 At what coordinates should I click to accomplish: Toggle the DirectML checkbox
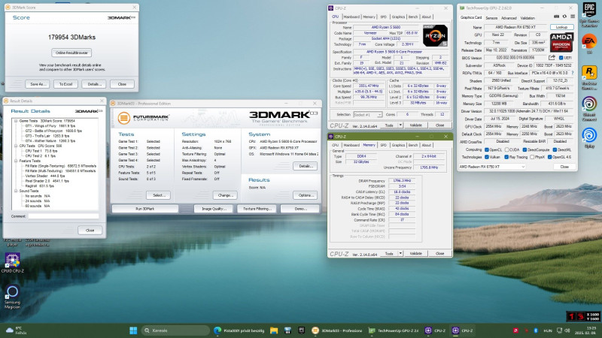[555, 149]
